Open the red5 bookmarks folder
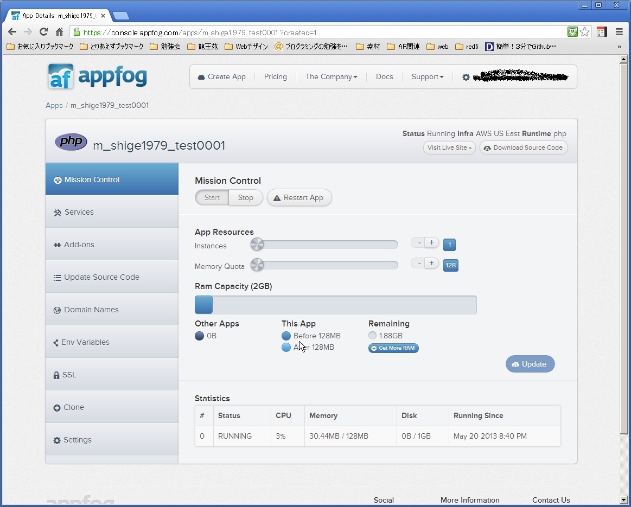Image resolution: width=631 pixels, height=507 pixels. pos(467,47)
